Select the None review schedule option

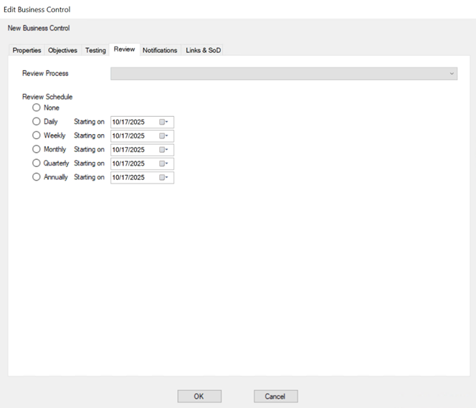pyautogui.click(x=37, y=108)
